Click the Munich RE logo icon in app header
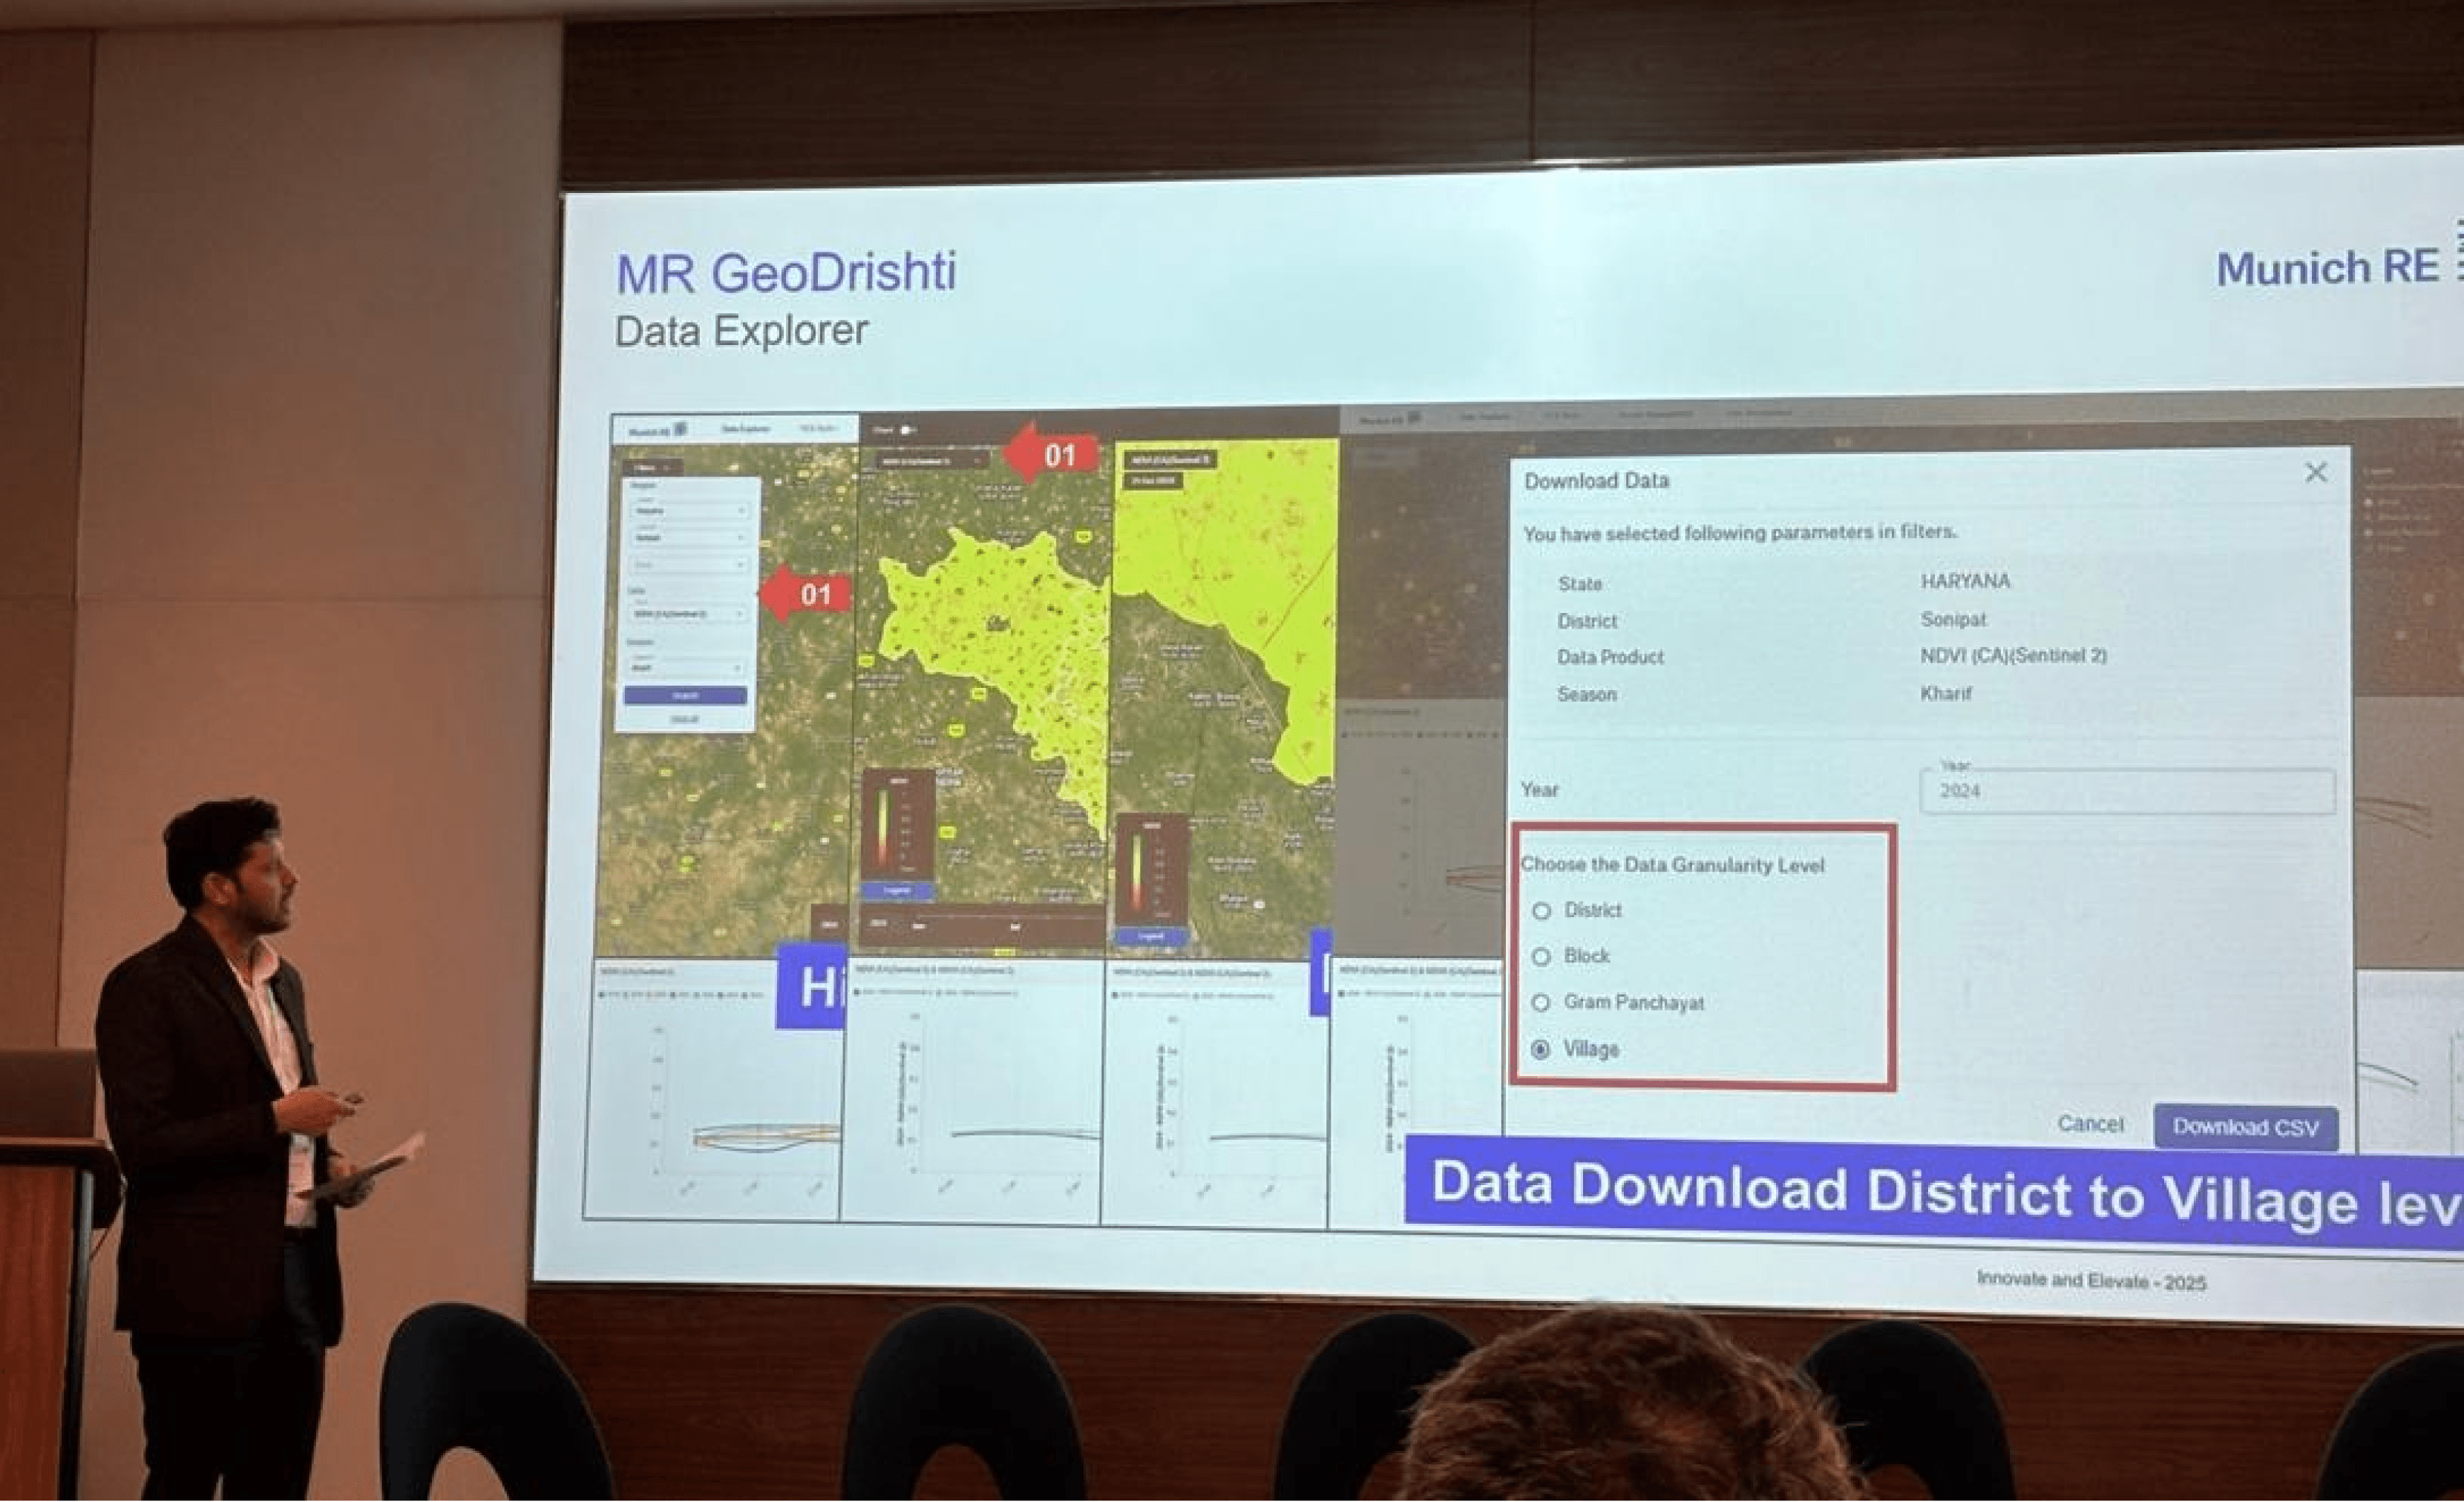The width and height of the screenshot is (2464, 1502). pyautogui.click(x=680, y=429)
